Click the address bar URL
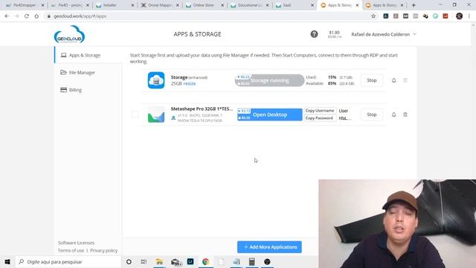This screenshot has width=476, height=268. [80, 16]
